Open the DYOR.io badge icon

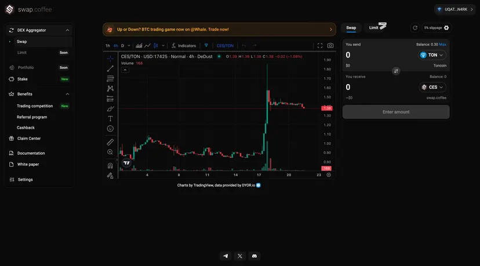[259, 185]
